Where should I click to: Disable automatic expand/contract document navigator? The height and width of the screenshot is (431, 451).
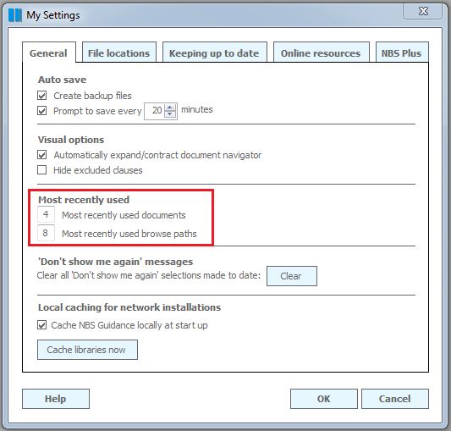point(42,155)
